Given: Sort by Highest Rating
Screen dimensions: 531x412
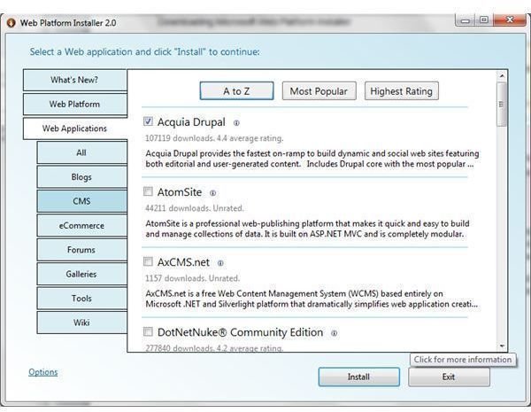Looking at the screenshot, I should pyautogui.click(x=402, y=91).
